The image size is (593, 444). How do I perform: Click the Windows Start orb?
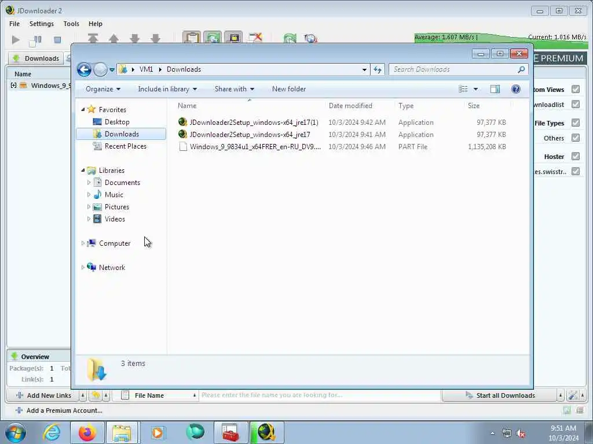[x=16, y=432]
